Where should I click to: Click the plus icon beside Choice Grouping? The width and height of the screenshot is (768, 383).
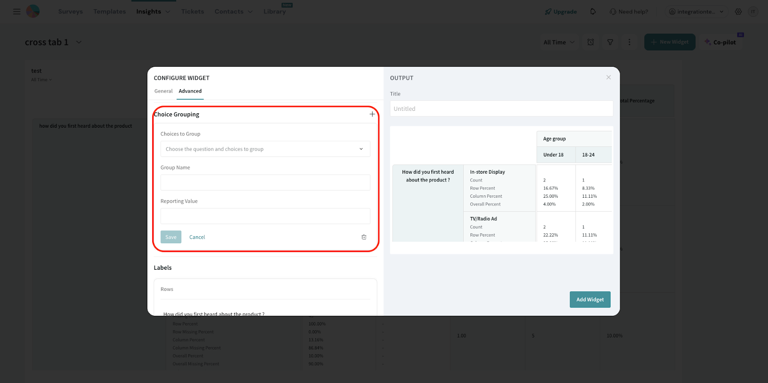click(x=372, y=114)
